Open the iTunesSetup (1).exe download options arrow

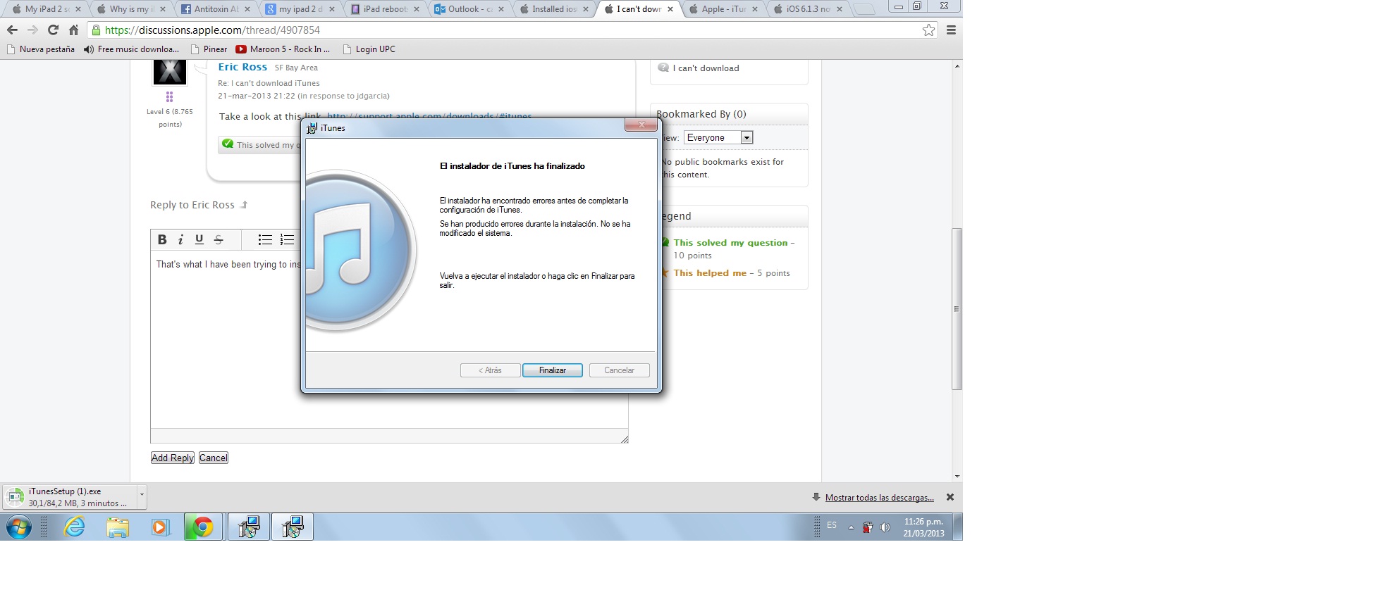[x=142, y=496]
